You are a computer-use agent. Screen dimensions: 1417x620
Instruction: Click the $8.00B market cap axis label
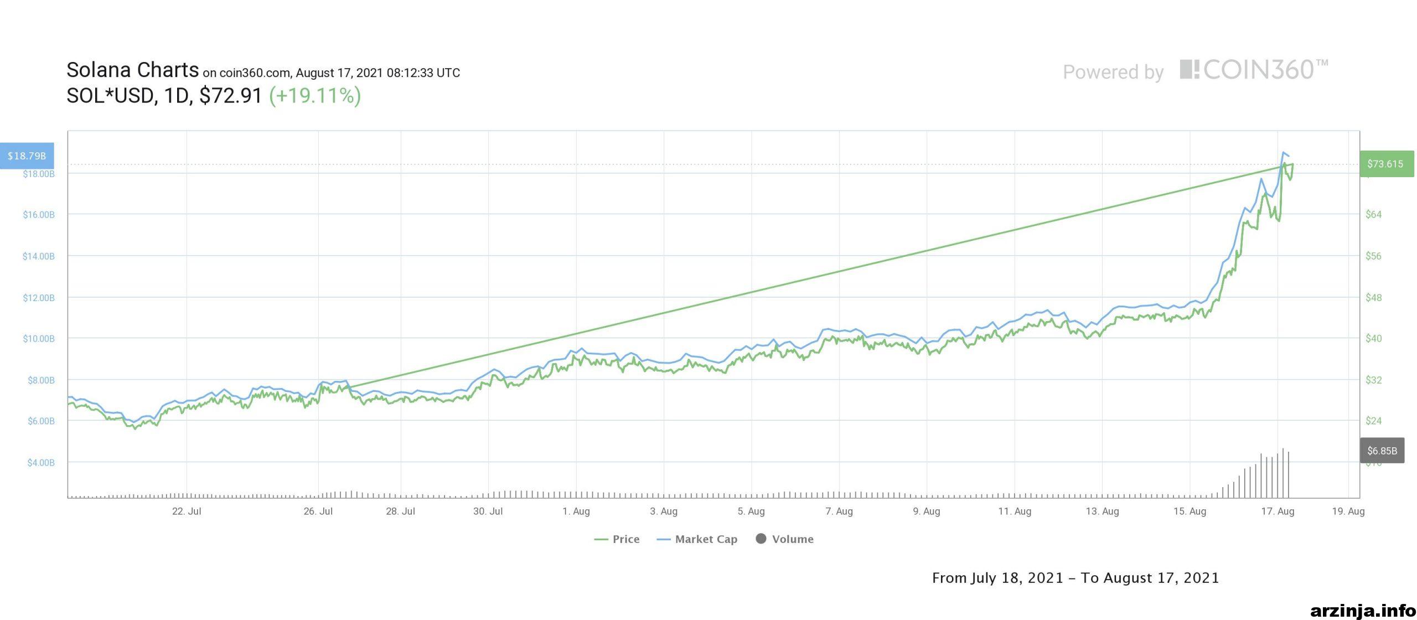[x=40, y=380]
